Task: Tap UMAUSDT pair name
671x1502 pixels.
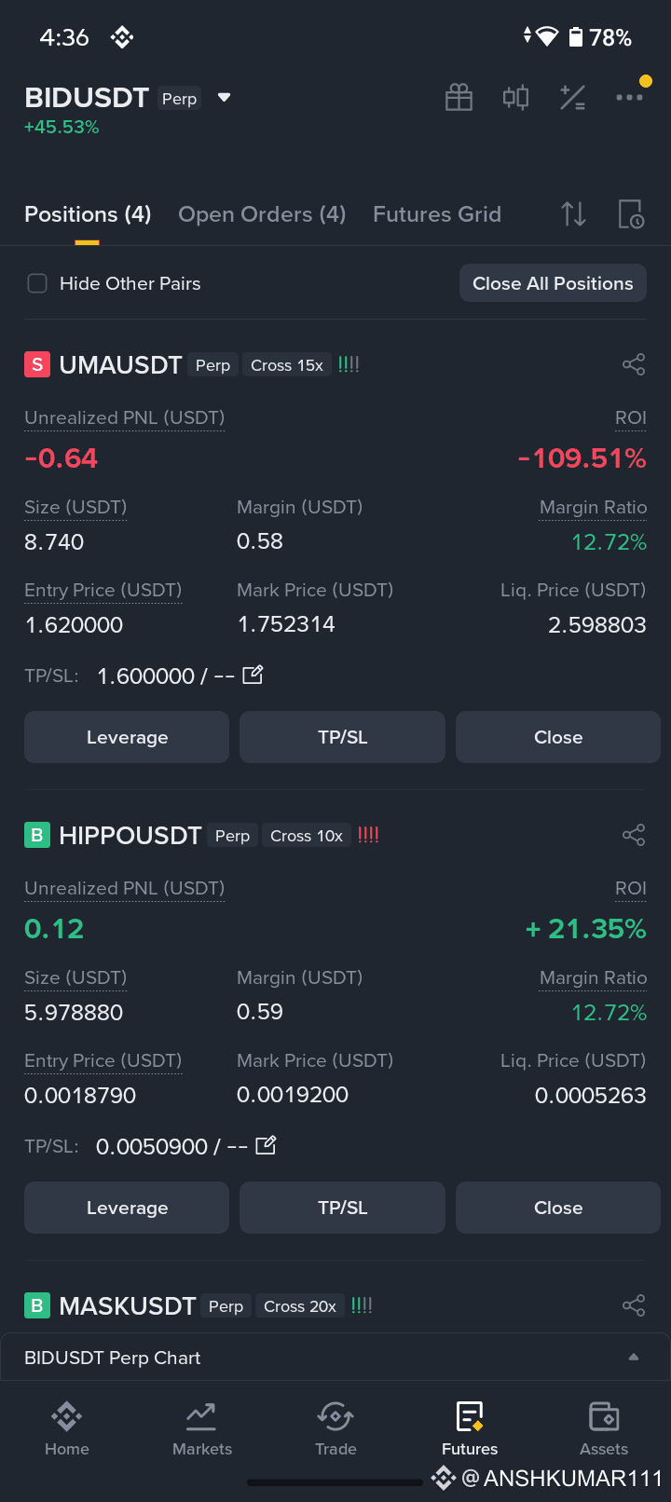Action: pyautogui.click(x=120, y=365)
